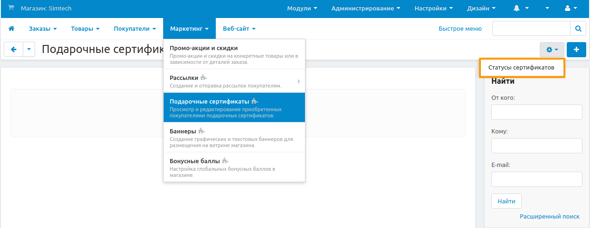This screenshot has width=590, height=228.
Task: Open the notifications bell menu
Action: 520,9
